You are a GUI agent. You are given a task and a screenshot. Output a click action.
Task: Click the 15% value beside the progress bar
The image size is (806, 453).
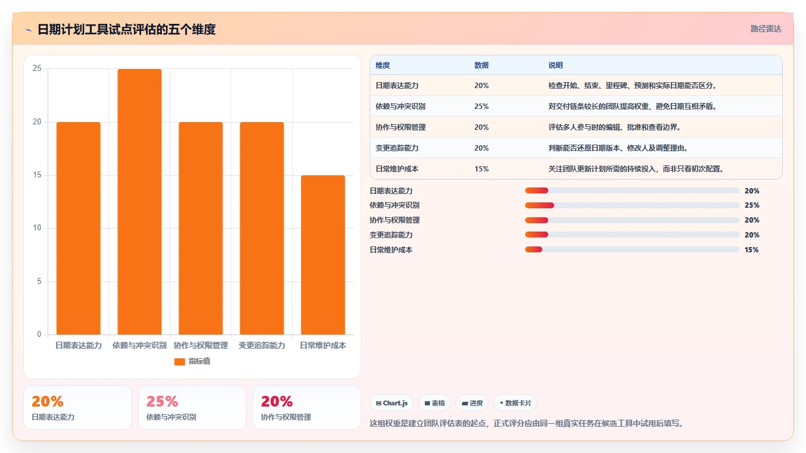752,250
